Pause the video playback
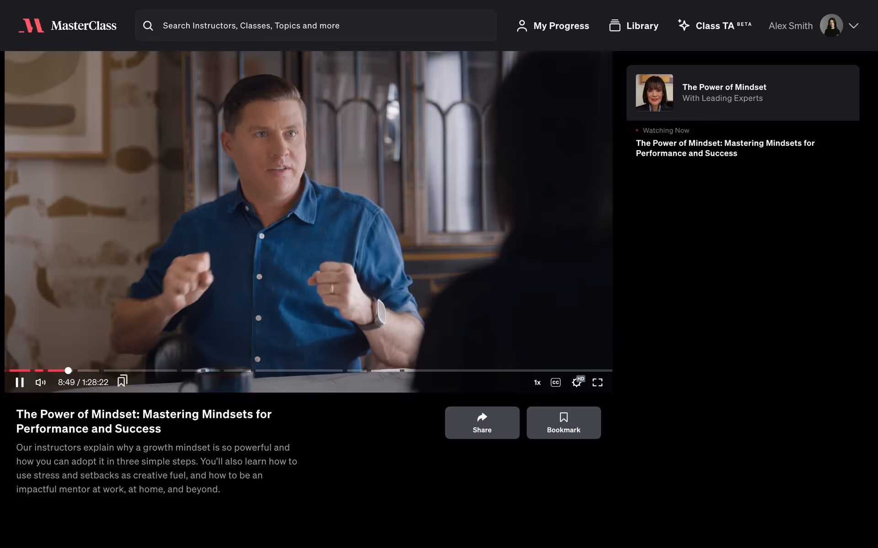This screenshot has height=548, width=878. [x=20, y=382]
